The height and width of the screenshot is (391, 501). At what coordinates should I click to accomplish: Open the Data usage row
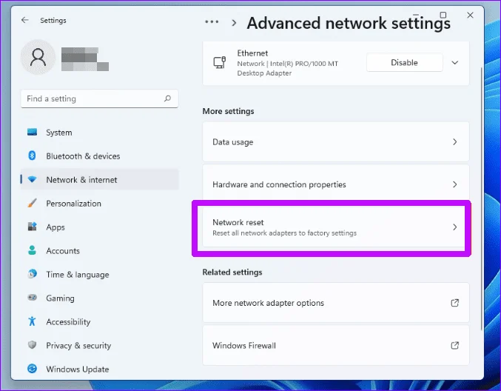[336, 141]
